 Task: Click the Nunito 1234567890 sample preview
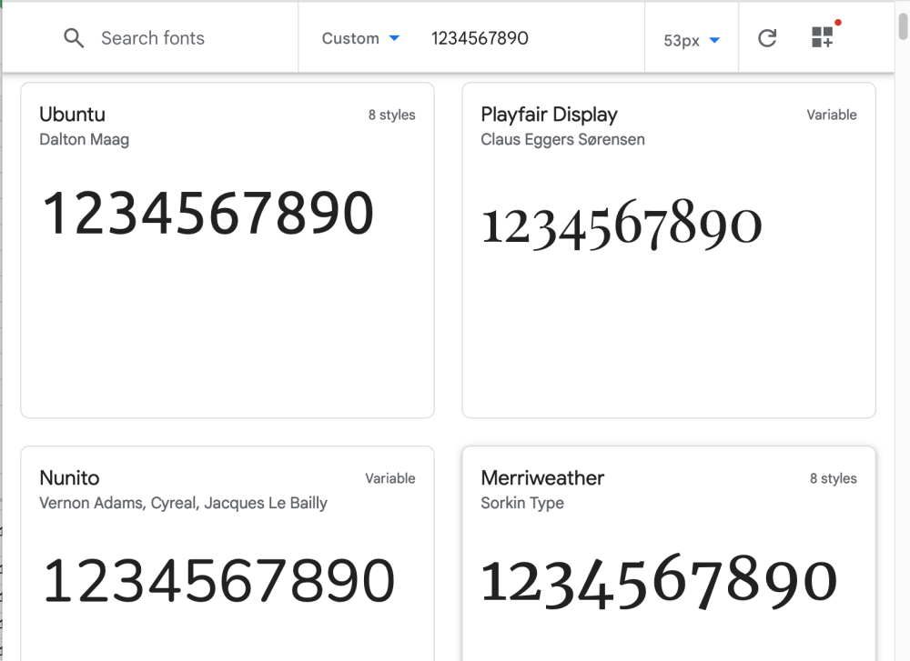pyautogui.click(x=218, y=580)
